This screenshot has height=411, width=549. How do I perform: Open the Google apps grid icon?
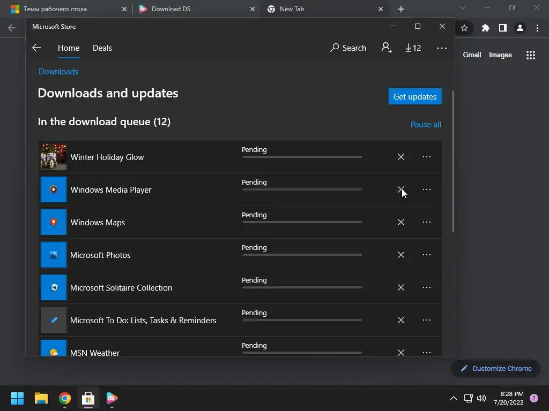(531, 55)
